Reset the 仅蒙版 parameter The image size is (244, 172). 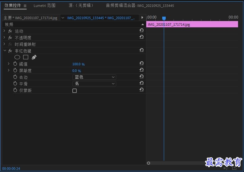click(x=142, y=90)
